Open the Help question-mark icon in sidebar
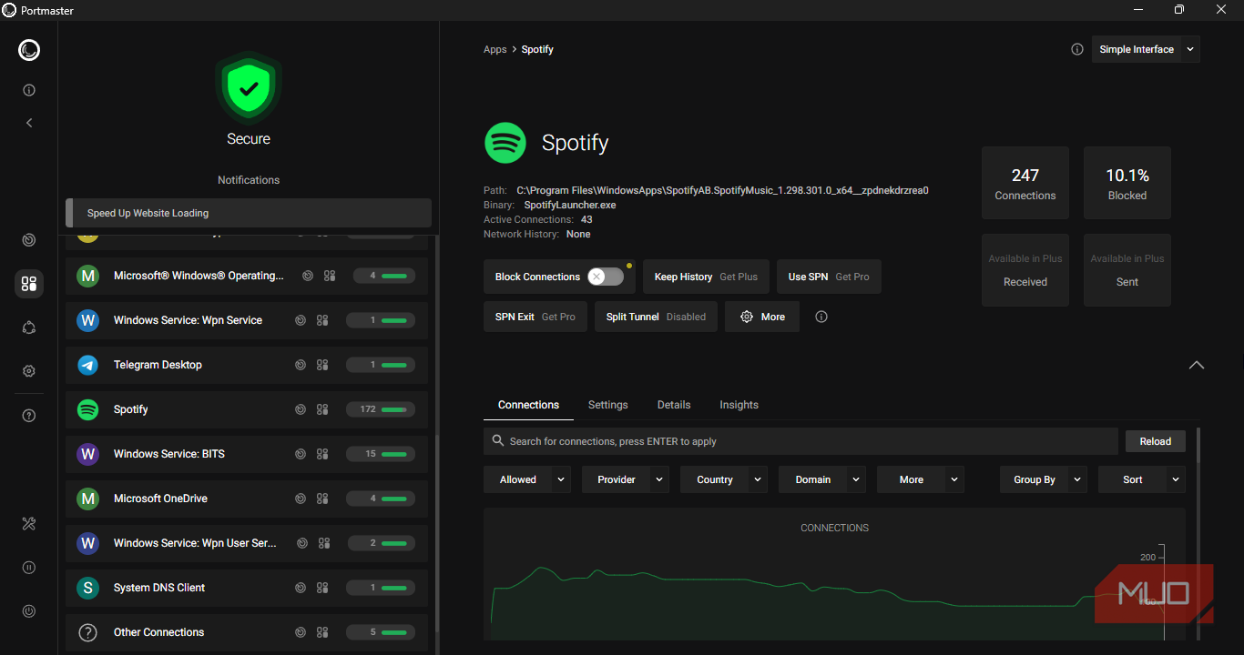Image resolution: width=1244 pixels, height=655 pixels. coord(29,416)
